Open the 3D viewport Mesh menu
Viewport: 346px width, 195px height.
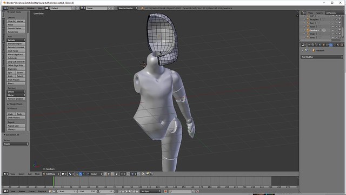tap(37, 174)
